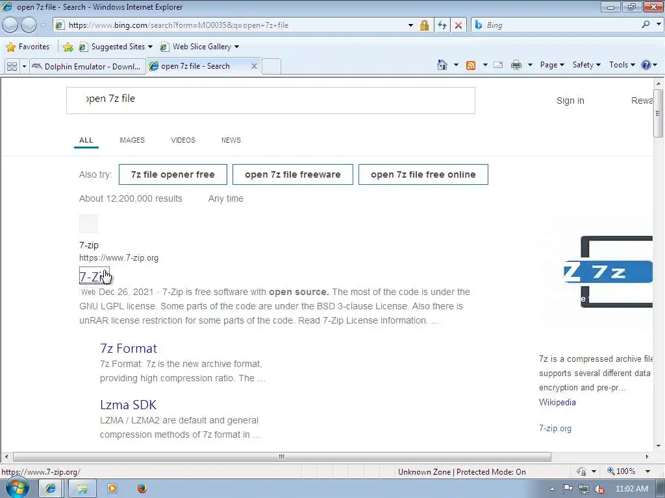Expand the Print options dropdown
This screenshot has height=498, width=665.
coord(530,65)
